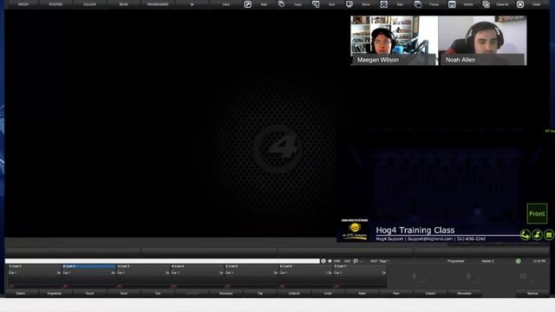The width and height of the screenshot is (555, 312).
Task: Click the Focus window icon
Action: [x=418, y=4]
